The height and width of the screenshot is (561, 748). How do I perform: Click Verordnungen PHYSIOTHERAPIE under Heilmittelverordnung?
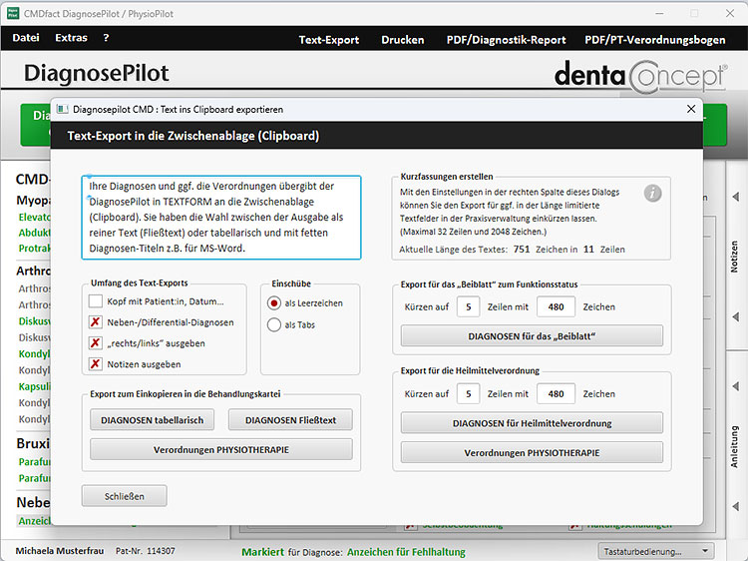pyautogui.click(x=532, y=452)
